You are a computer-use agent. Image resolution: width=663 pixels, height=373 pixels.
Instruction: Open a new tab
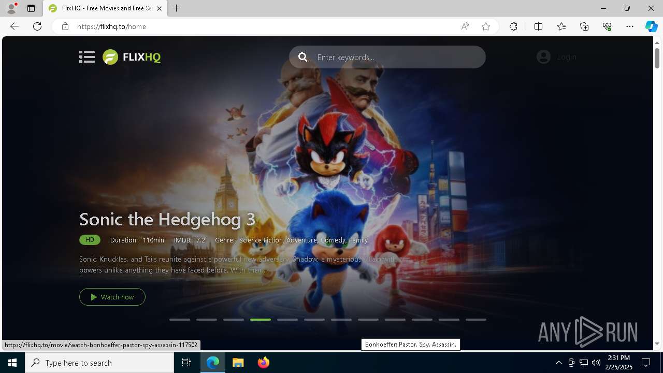point(177,8)
